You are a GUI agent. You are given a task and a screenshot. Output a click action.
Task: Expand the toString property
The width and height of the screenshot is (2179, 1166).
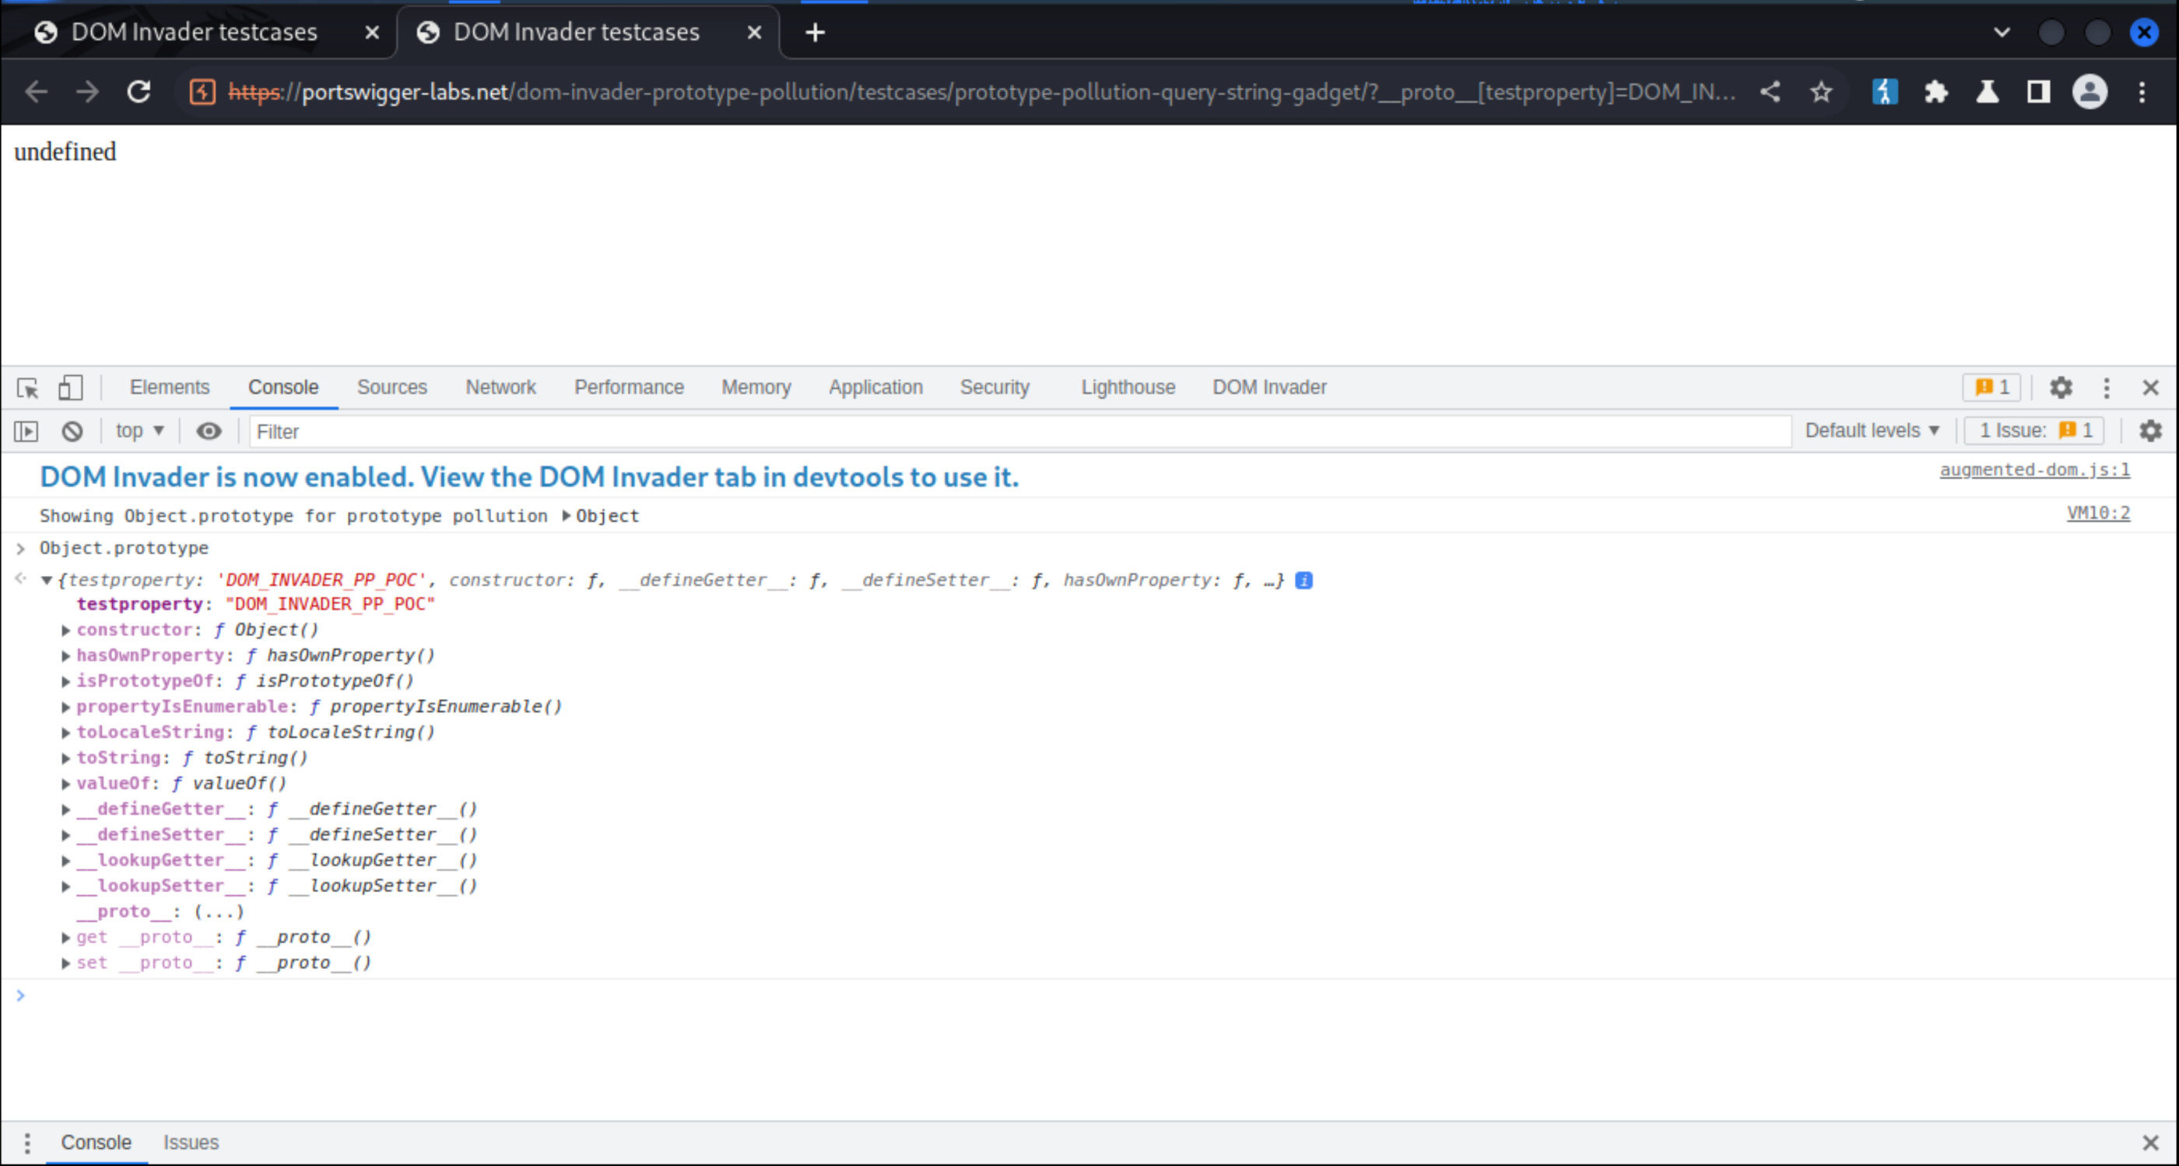point(65,758)
